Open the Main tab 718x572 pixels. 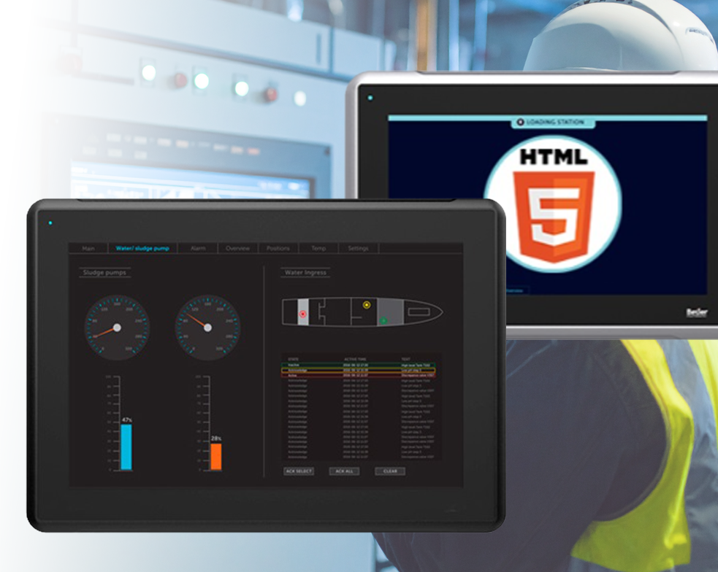88,248
